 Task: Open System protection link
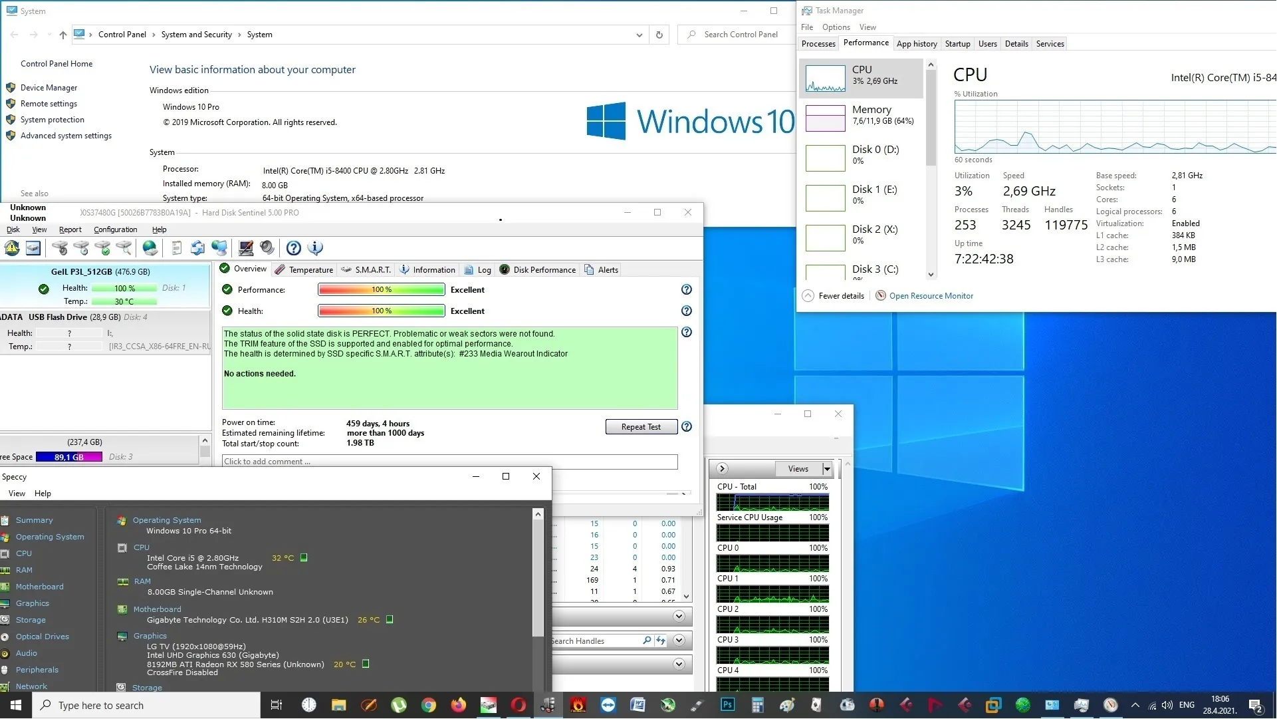(x=53, y=120)
